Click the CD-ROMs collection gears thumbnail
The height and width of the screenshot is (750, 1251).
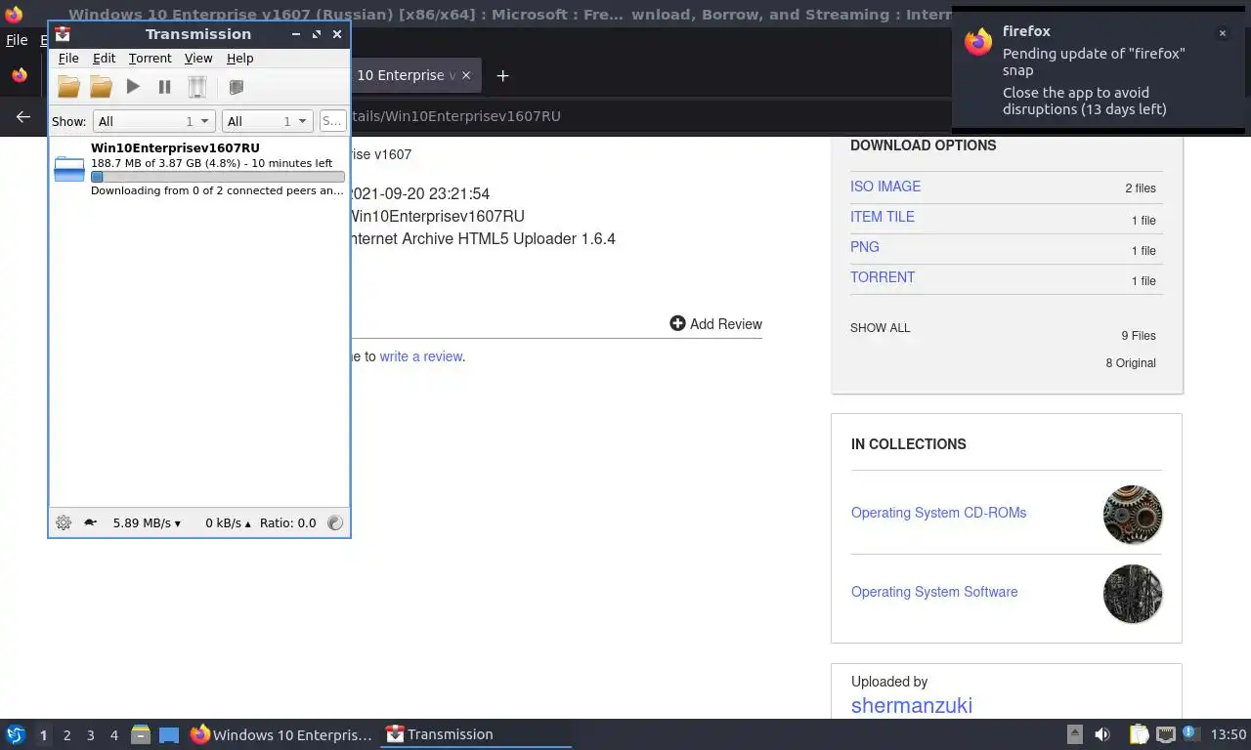pyautogui.click(x=1133, y=515)
